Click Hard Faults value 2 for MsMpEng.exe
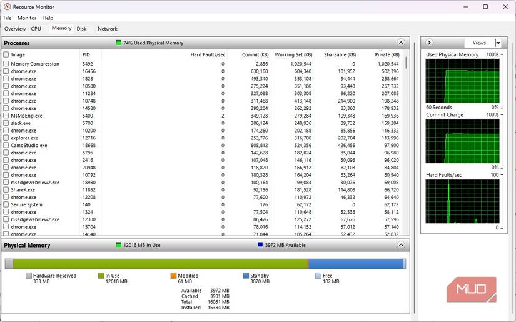Image resolution: width=516 pixels, height=322 pixels. (223, 116)
